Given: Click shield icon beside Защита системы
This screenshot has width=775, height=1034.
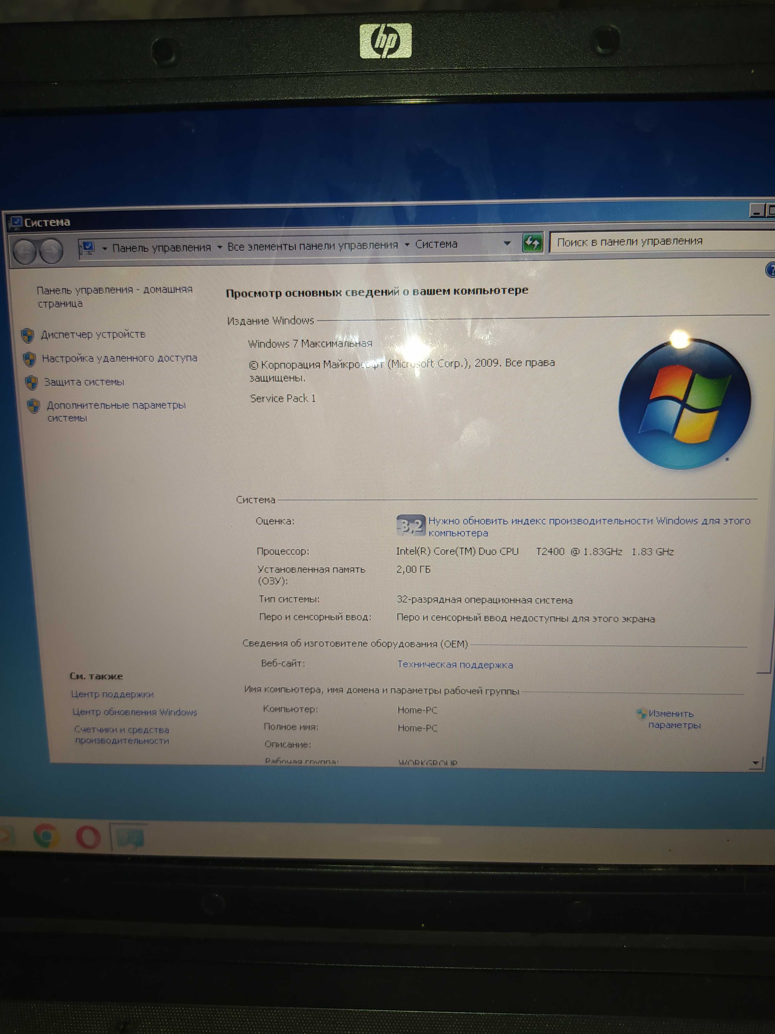Looking at the screenshot, I should pyautogui.click(x=32, y=382).
